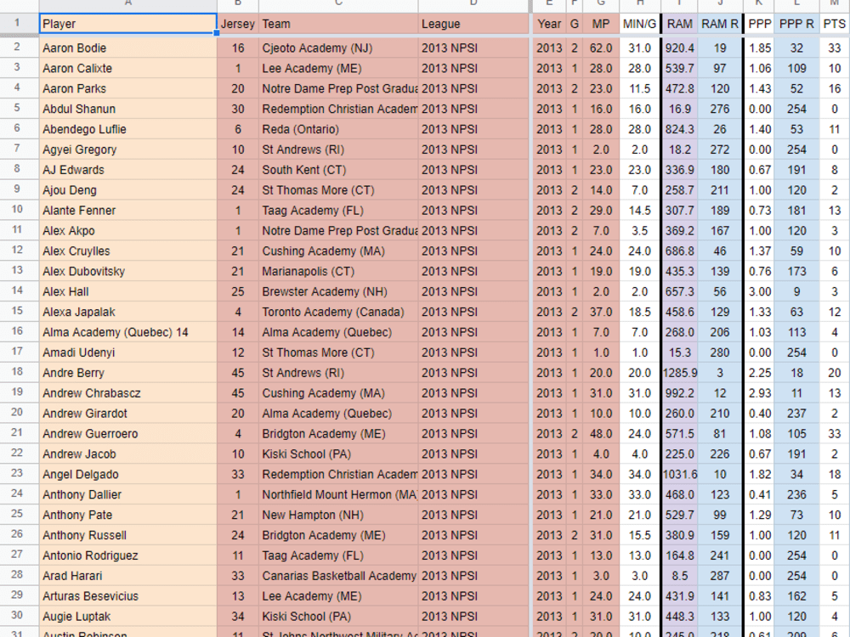Select the cell Andrew Chrabascz

tap(128, 393)
